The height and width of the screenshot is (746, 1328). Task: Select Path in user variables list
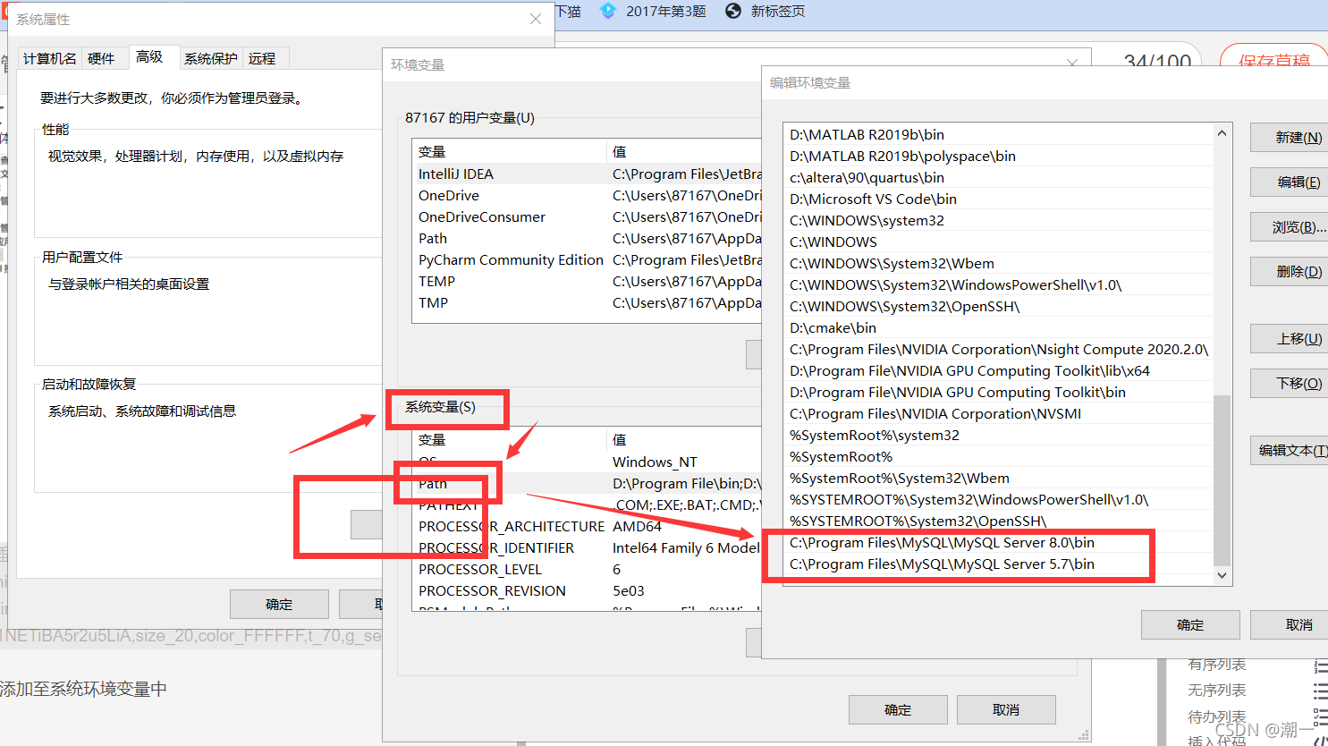coord(587,239)
